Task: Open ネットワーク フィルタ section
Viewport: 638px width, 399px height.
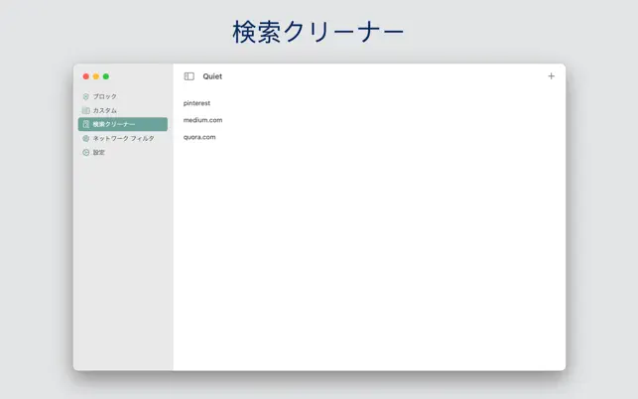Action: click(x=123, y=138)
